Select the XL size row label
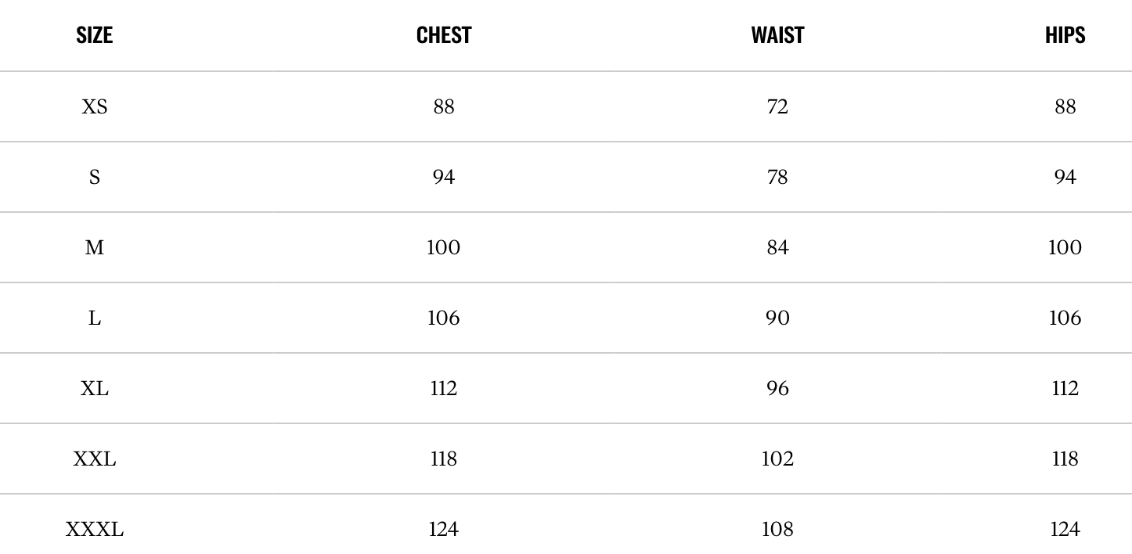Screen dimensions: 1132x554 tap(94, 388)
